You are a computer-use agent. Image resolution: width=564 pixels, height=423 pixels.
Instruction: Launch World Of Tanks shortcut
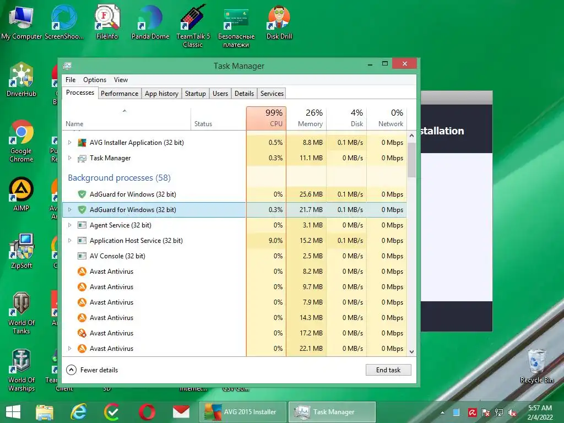click(21, 313)
